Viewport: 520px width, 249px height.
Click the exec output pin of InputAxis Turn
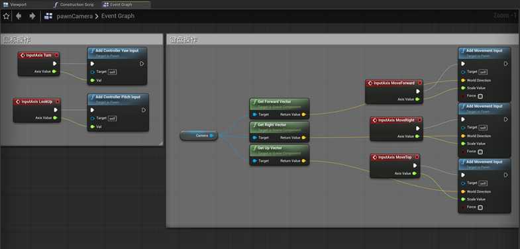(x=55, y=64)
